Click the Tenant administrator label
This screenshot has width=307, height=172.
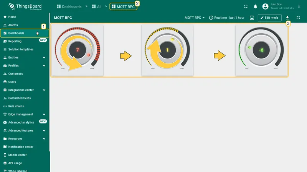click(282, 8)
